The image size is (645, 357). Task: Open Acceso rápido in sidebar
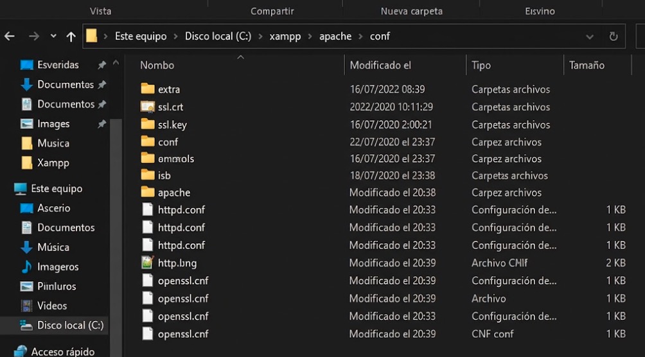click(x=62, y=352)
